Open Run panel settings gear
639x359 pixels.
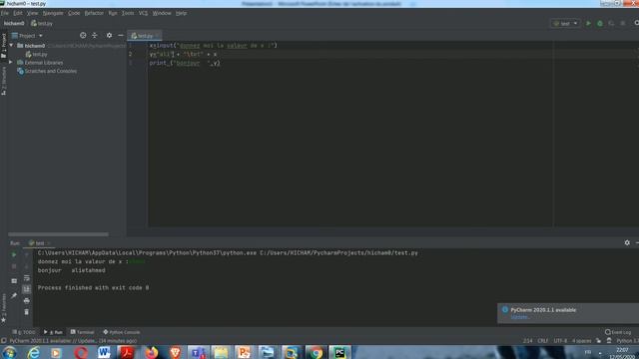(x=627, y=242)
